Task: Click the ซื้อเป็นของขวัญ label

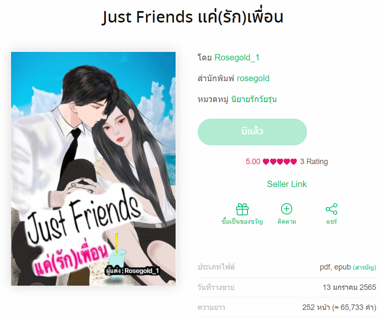Action: 242,221
